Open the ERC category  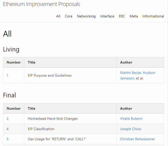point(122,16)
